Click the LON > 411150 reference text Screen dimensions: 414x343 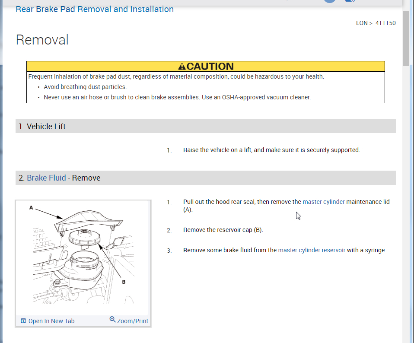376,23
